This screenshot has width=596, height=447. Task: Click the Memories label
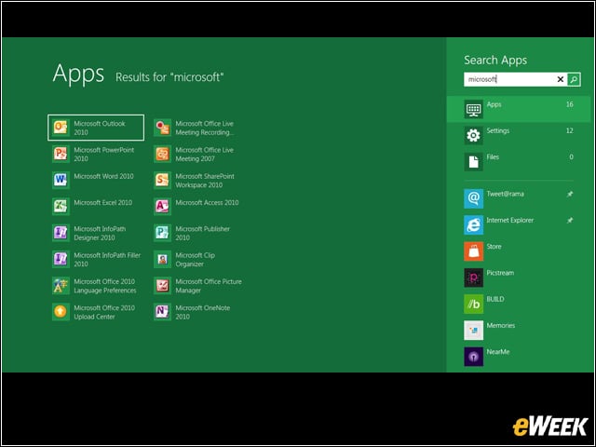click(x=501, y=325)
